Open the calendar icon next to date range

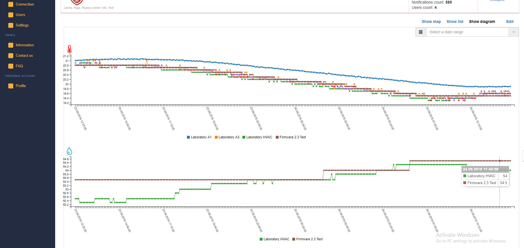pyautogui.click(x=421, y=32)
